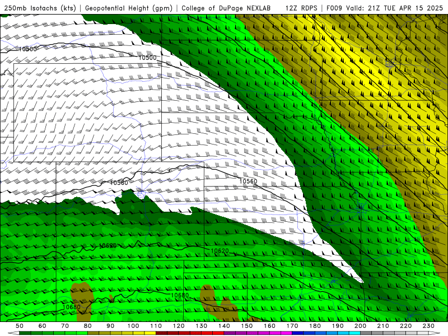This screenshot has height=336, width=448.
Task: Select the "12Z RDPS" model run label
Action: pos(301,8)
